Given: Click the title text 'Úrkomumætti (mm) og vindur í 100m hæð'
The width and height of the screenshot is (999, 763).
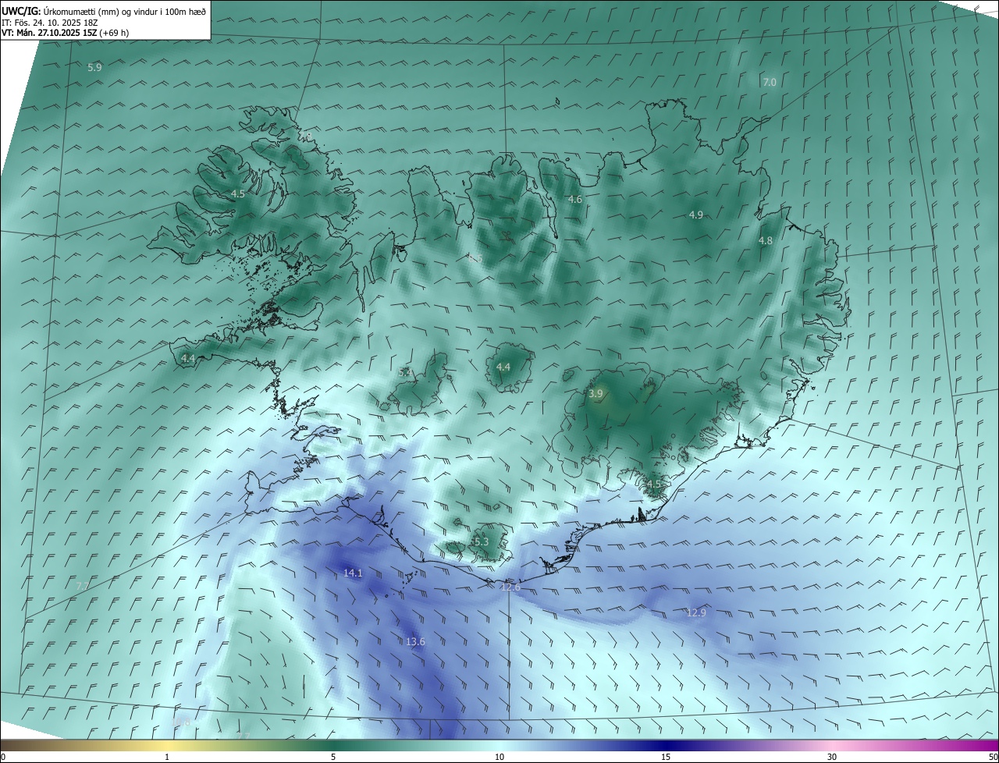Looking at the screenshot, I should [x=125, y=12].
